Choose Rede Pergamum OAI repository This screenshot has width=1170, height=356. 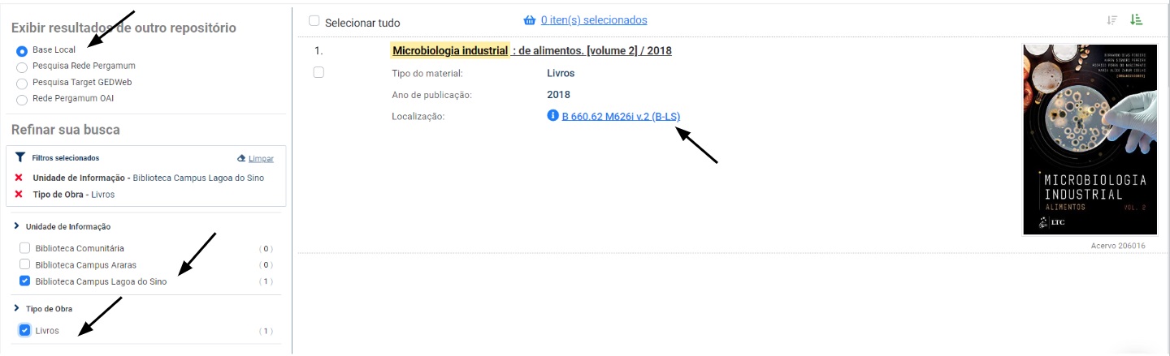click(x=22, y=99)
